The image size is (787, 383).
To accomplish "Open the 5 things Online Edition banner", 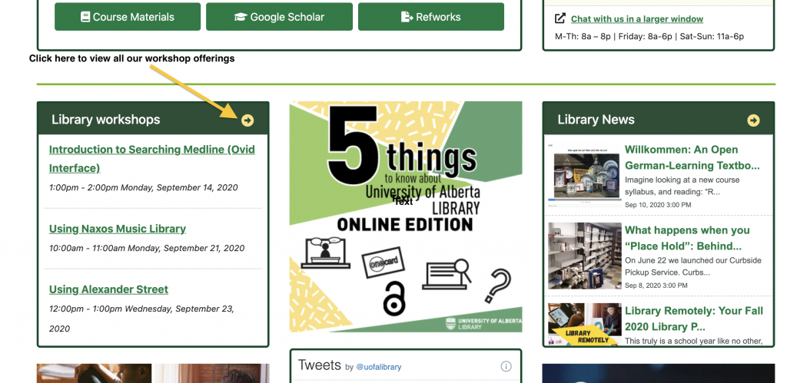I will click(x=406, y=216).
